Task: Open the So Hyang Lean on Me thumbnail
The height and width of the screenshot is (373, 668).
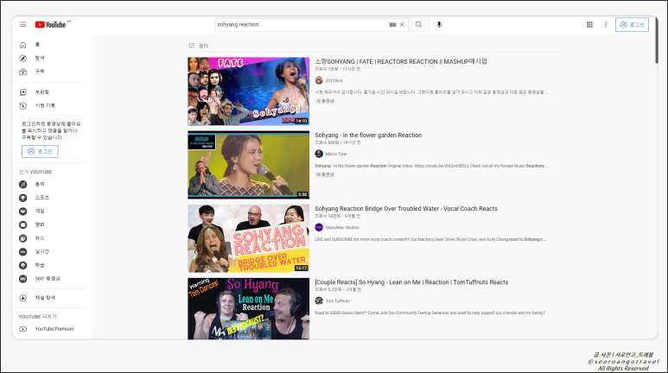Action: coord(248,309)
